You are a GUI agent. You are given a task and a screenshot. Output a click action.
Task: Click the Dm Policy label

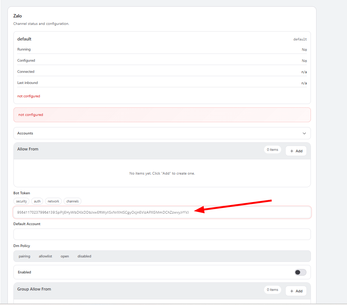22,246
